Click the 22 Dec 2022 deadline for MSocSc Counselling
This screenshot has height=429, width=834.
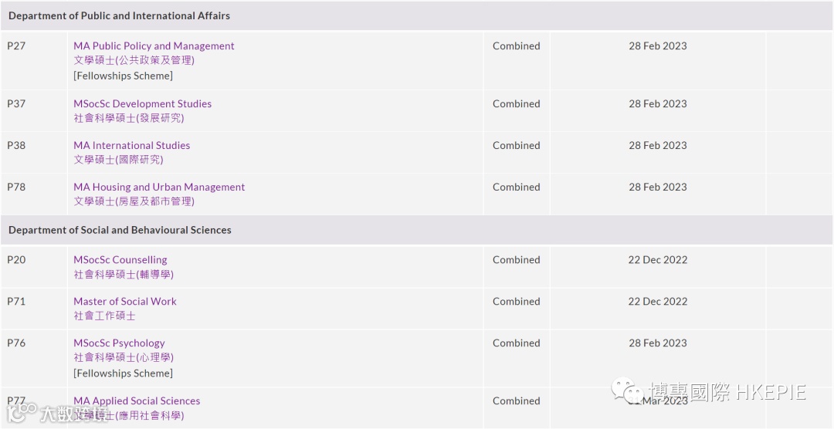pos(657,260)
